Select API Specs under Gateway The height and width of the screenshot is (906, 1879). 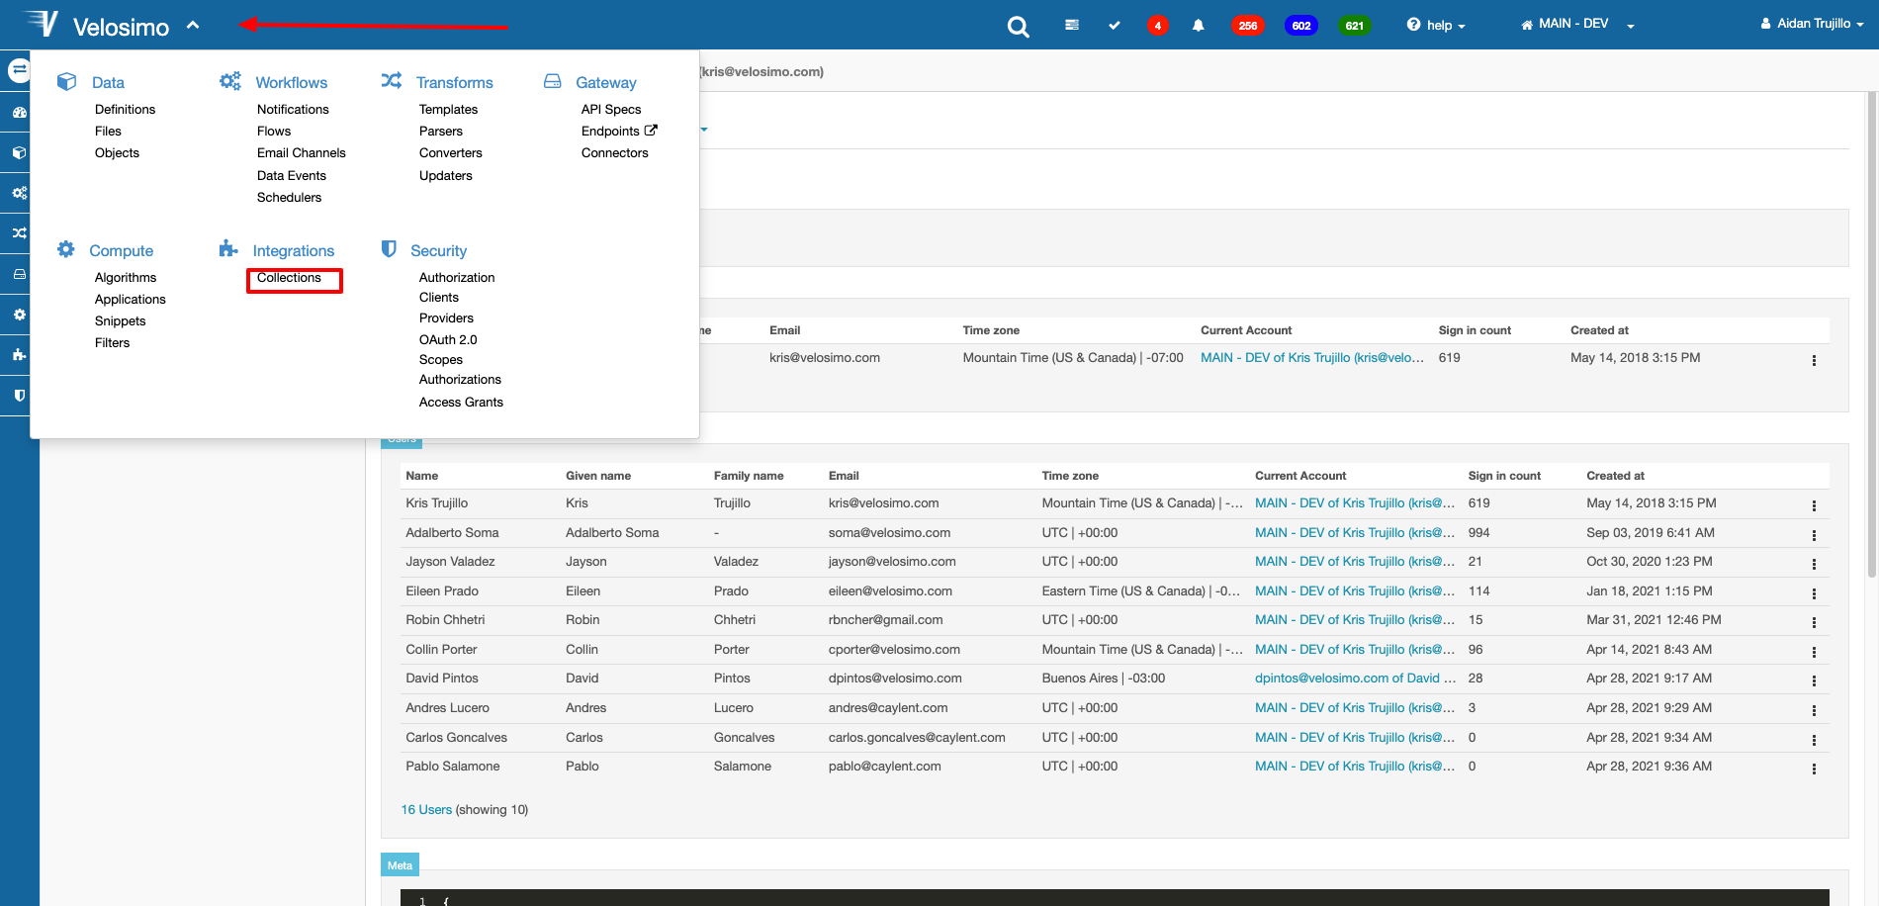click(x=610, y=110)
